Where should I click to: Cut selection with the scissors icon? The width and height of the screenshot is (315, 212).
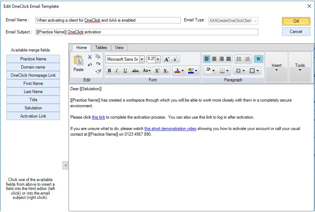(x=90, y=57)
